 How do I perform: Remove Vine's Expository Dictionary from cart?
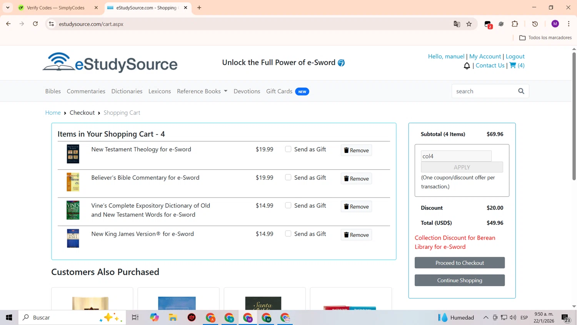click(356, 206)
